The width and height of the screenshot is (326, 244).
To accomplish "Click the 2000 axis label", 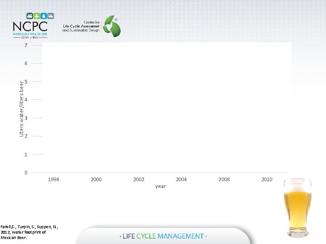I will click(x=96, y=179).
